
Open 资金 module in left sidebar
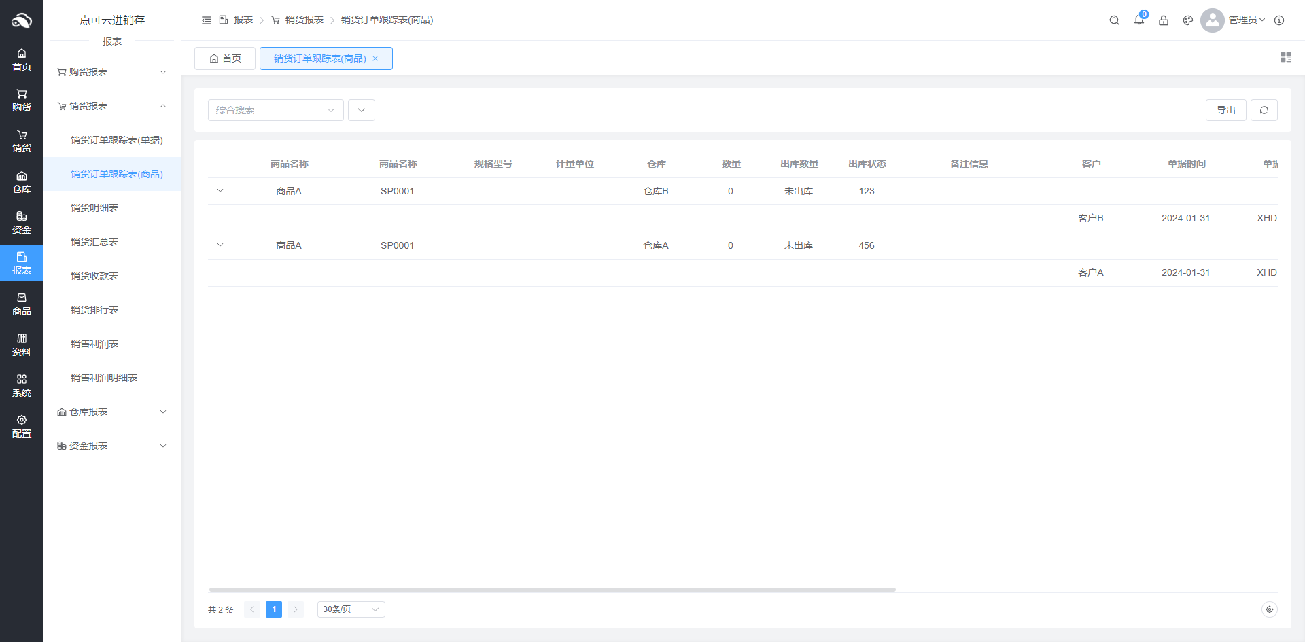22,222
